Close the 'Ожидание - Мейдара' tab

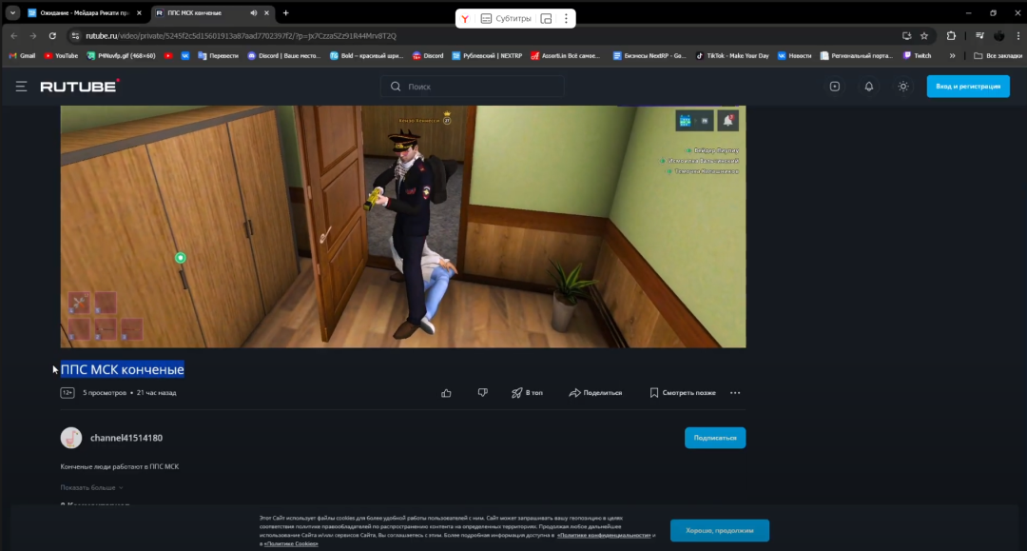139,13
